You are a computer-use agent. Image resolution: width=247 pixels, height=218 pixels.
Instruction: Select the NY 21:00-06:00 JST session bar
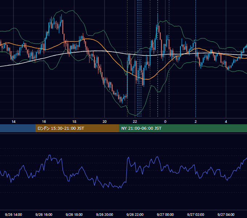tap(183, 128)
